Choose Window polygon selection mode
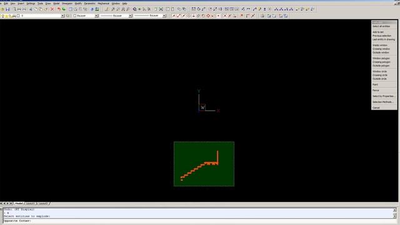 381,58
